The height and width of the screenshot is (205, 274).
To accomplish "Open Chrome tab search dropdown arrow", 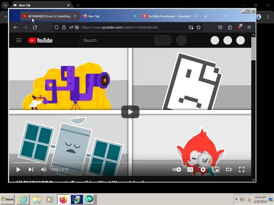I will click(5, 5).
